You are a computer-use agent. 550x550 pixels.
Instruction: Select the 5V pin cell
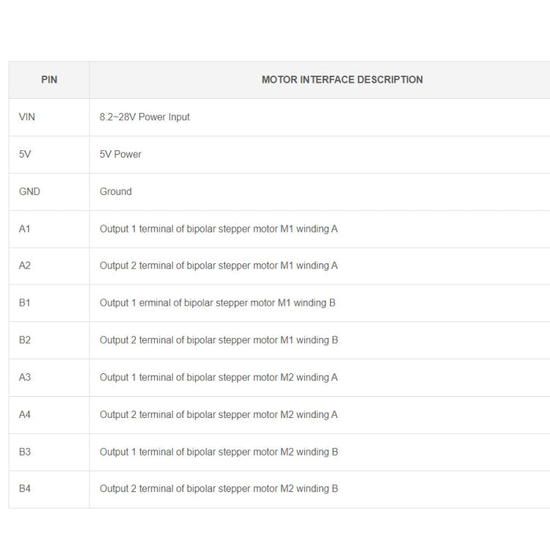coord(25,155)
